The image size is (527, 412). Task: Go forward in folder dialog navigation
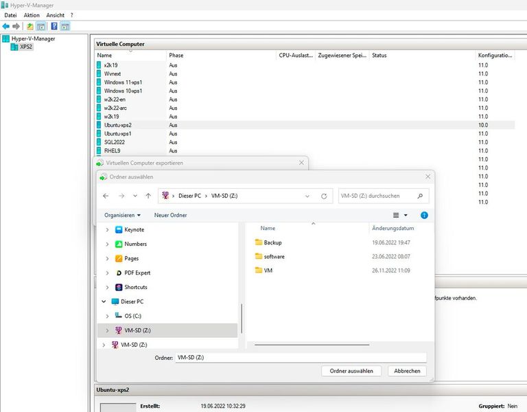pyautogui.click(x=121, y=196)
